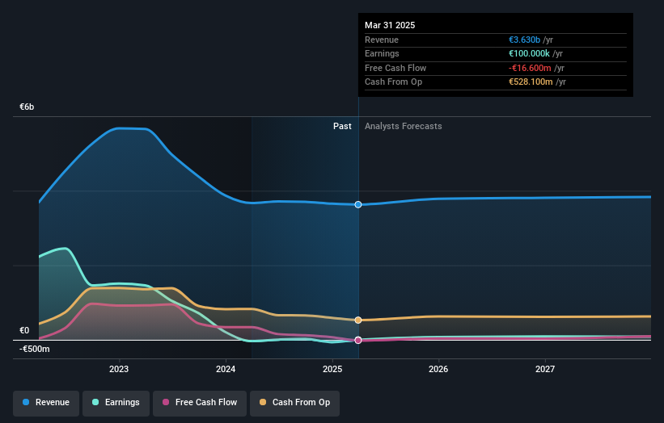
Task: Click the €528.100m cash from op value
Action: tap(531, 82)
